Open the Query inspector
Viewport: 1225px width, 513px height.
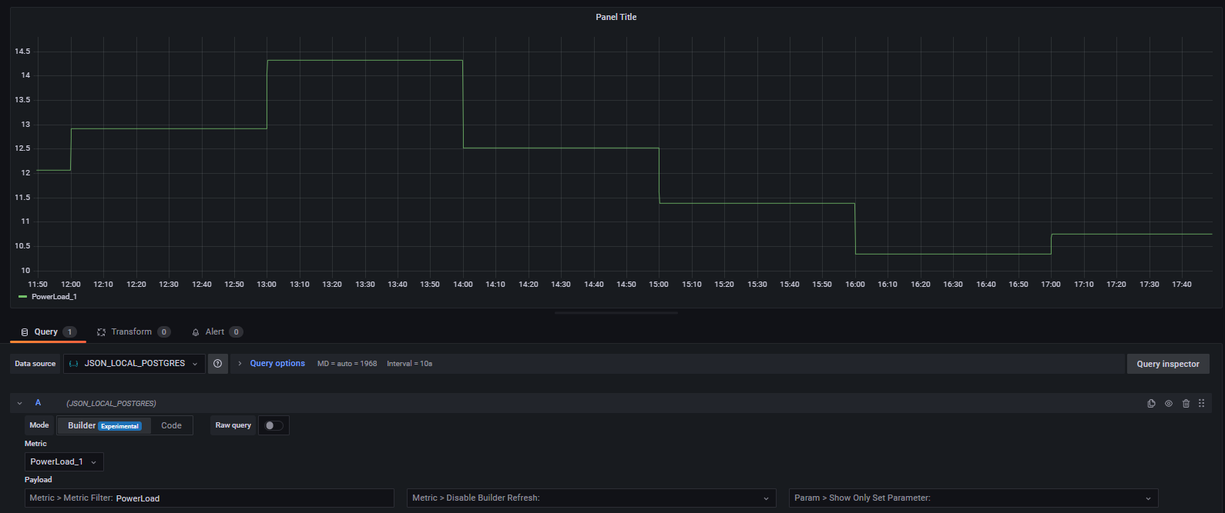(x=1167, y=364)
